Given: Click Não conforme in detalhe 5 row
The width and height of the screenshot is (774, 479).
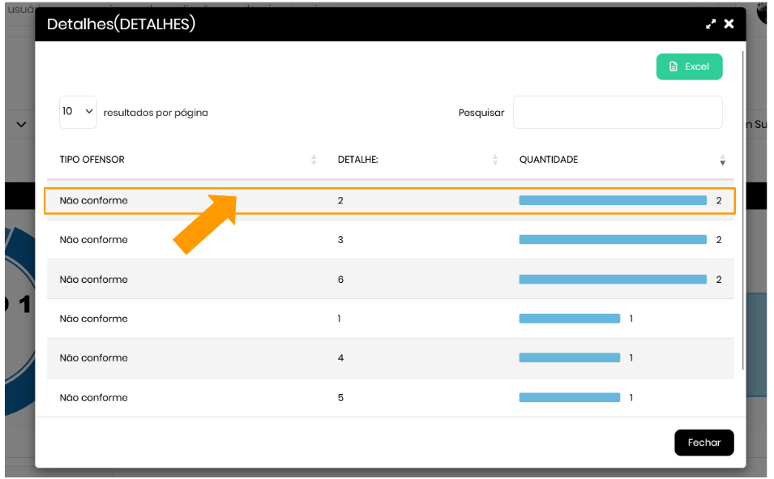Looking at the screenshot, I should pos(93,398).
